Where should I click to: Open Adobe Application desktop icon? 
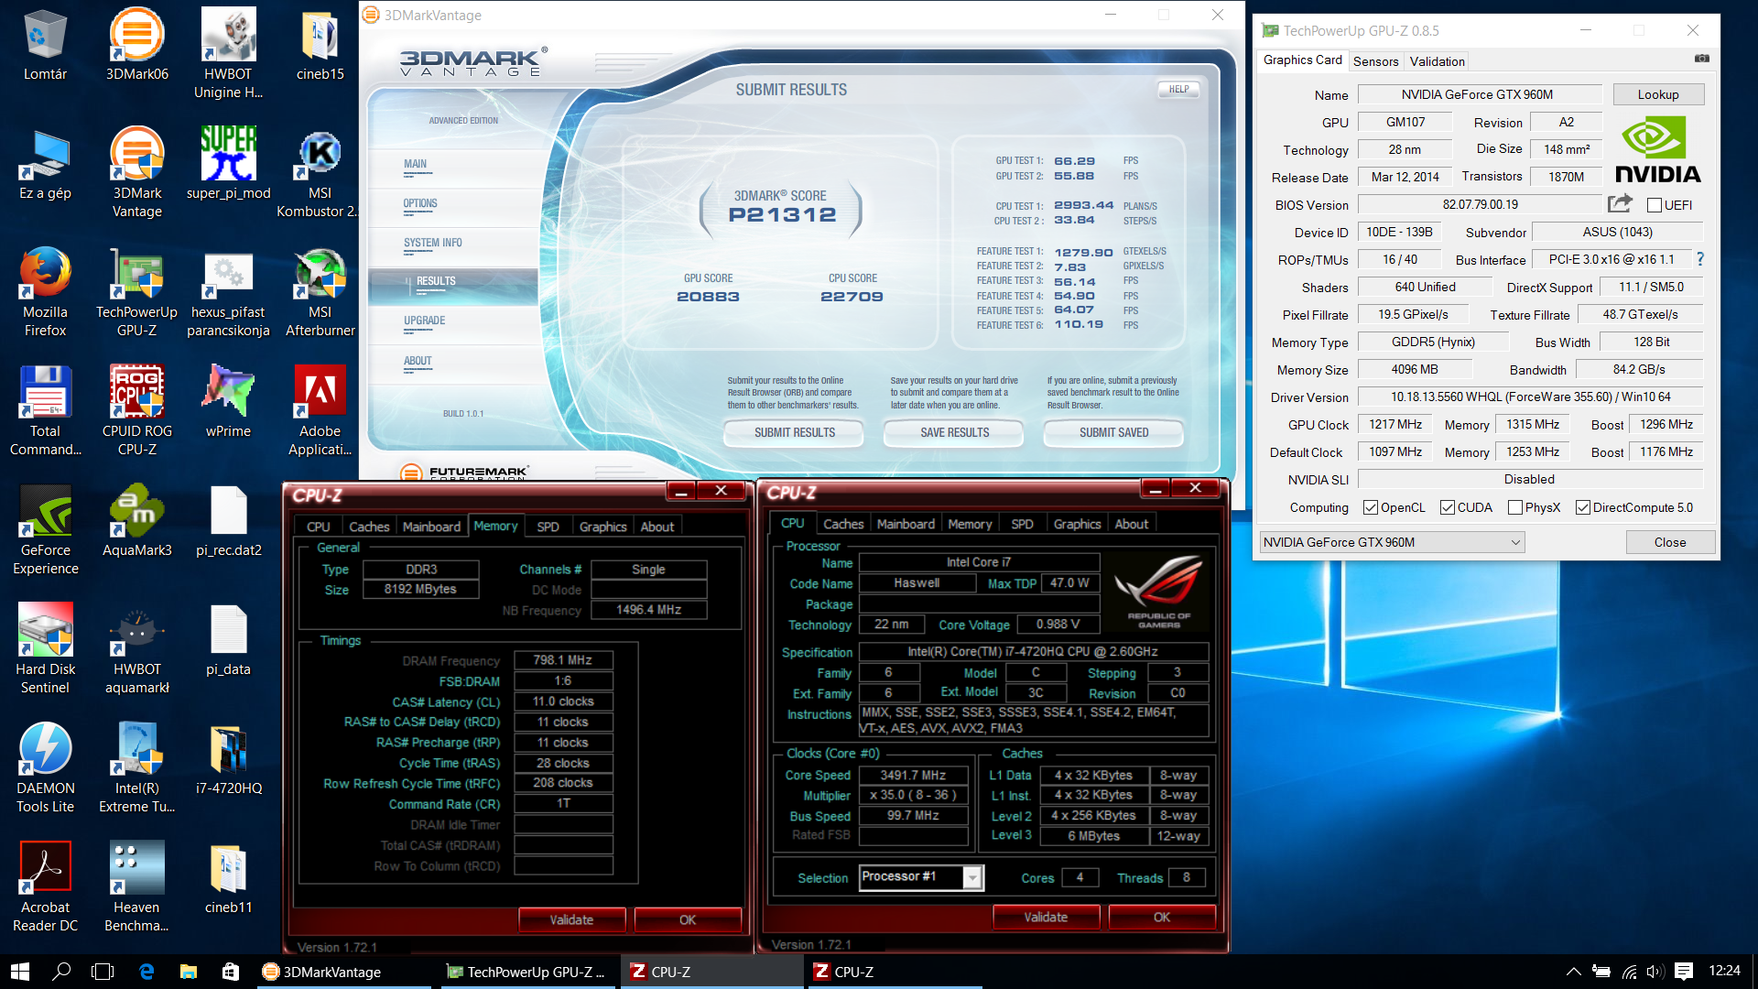pos(320,410)
